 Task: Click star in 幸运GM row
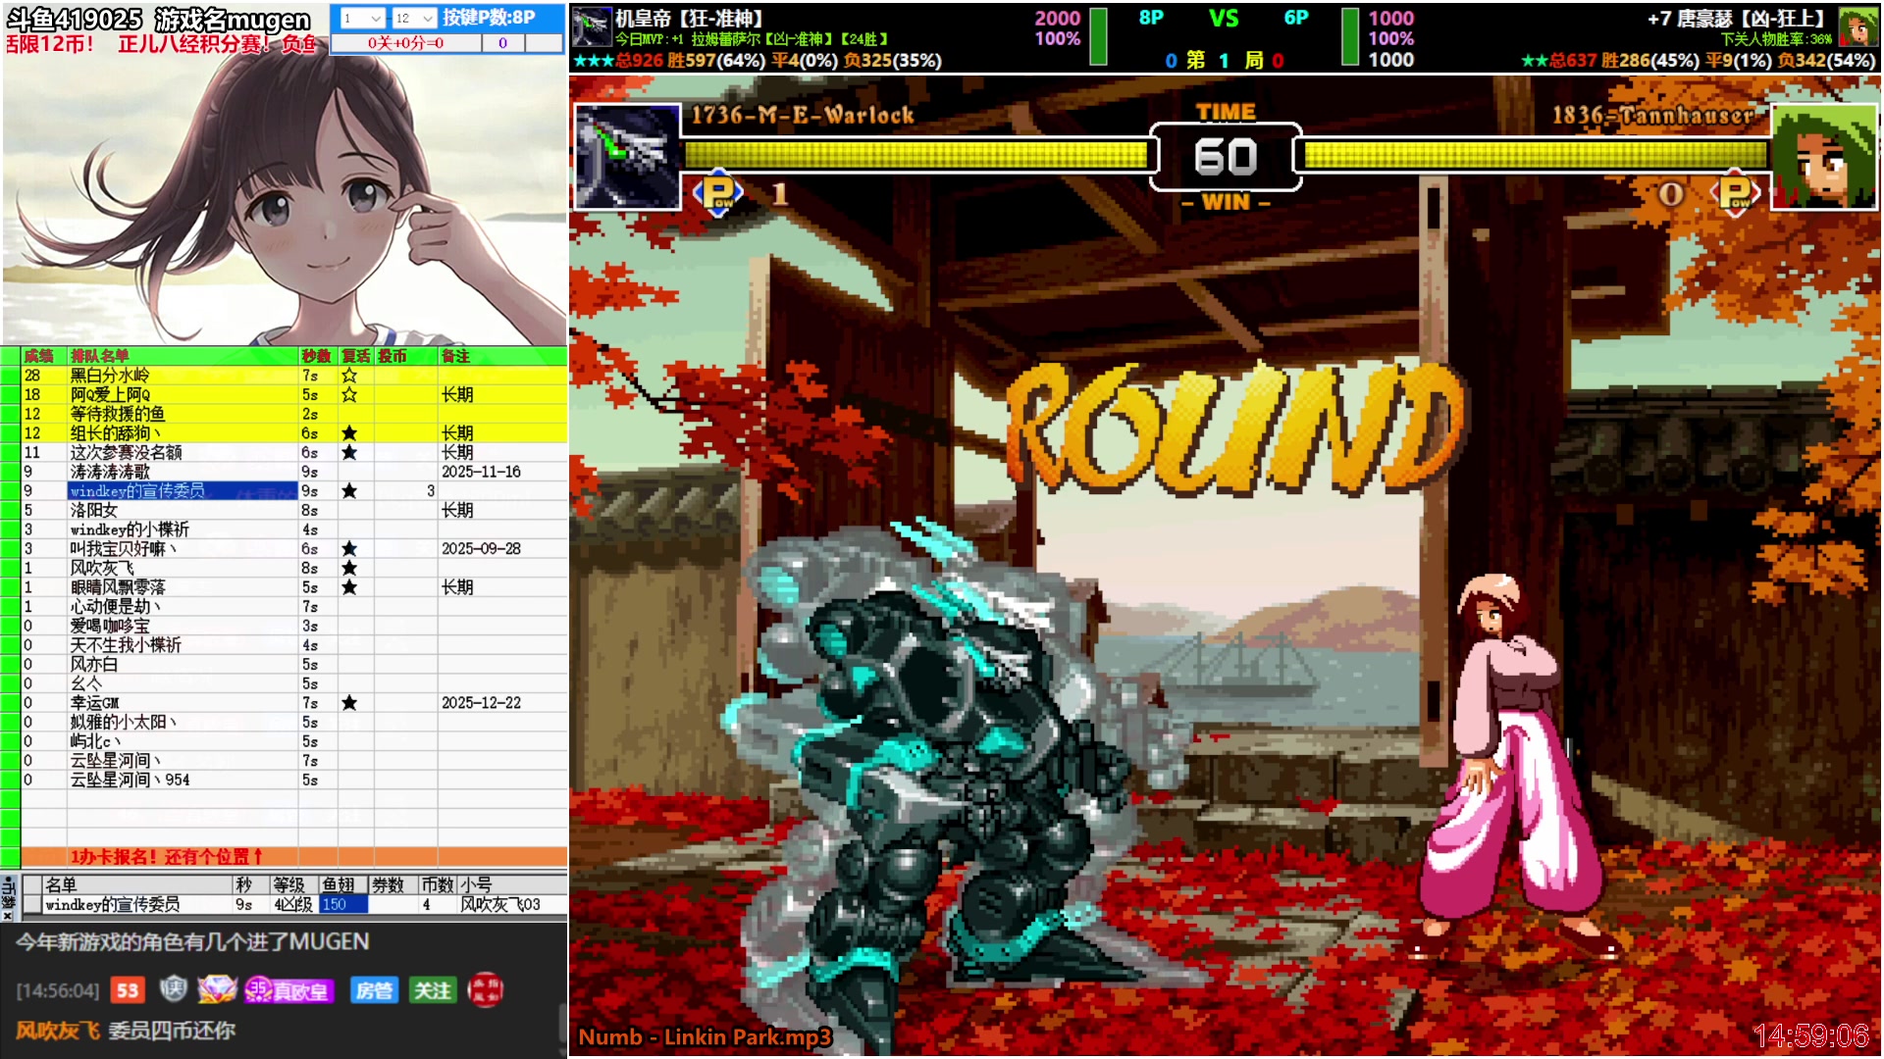click(x=349, y=703)
